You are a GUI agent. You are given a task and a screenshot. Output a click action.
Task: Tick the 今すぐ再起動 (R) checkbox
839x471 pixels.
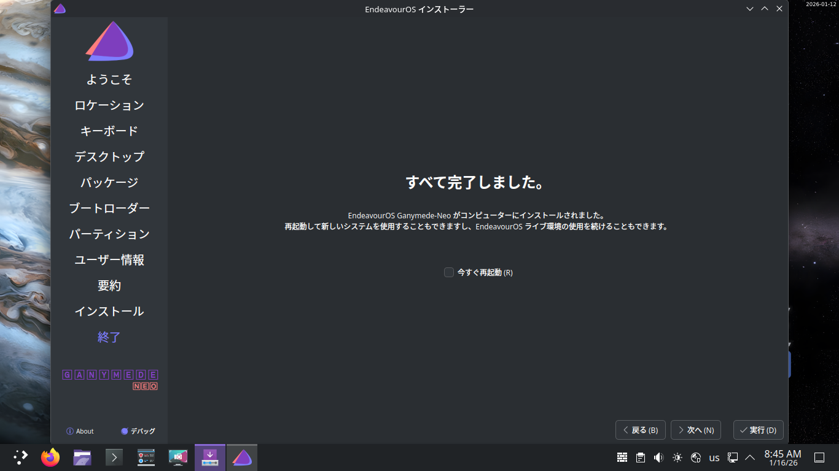(449, 272)
